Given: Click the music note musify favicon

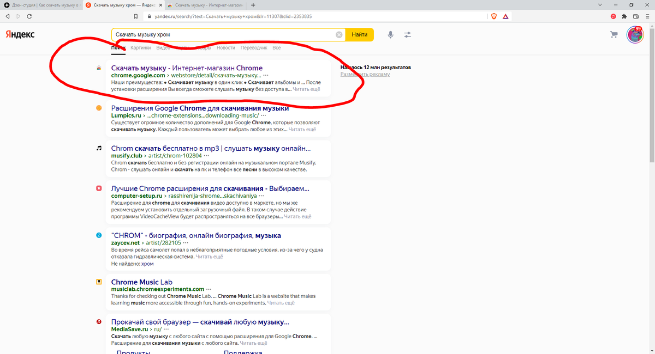Looking at the screenshot, I should (99, 148).
